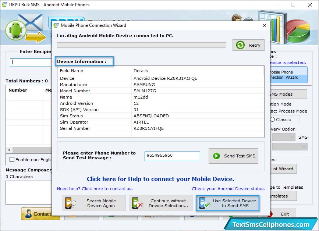The height and width of the screenshot is (231, 319).
Task: Minimize the DRPU Bulk SMS main window
Action: 277,5
